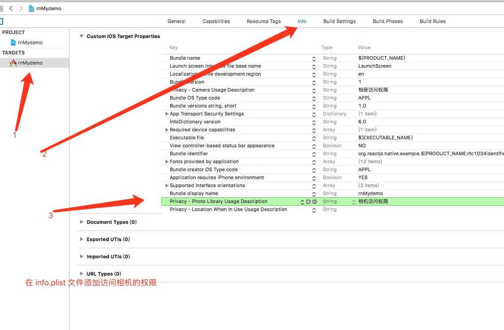The width and height of the screenshot is (504, 330).
Task: Open key stepper for Bundle OS Type code
Action: (x=314, y=98)
